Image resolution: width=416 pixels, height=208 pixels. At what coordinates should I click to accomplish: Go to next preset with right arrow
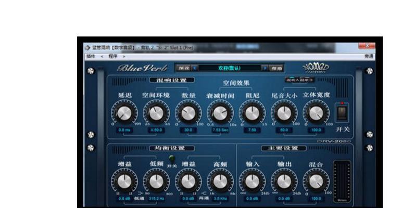click(x=264, y=68)
